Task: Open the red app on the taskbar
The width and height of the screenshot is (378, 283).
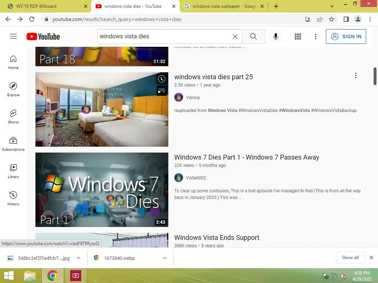Action: point(75,276)
